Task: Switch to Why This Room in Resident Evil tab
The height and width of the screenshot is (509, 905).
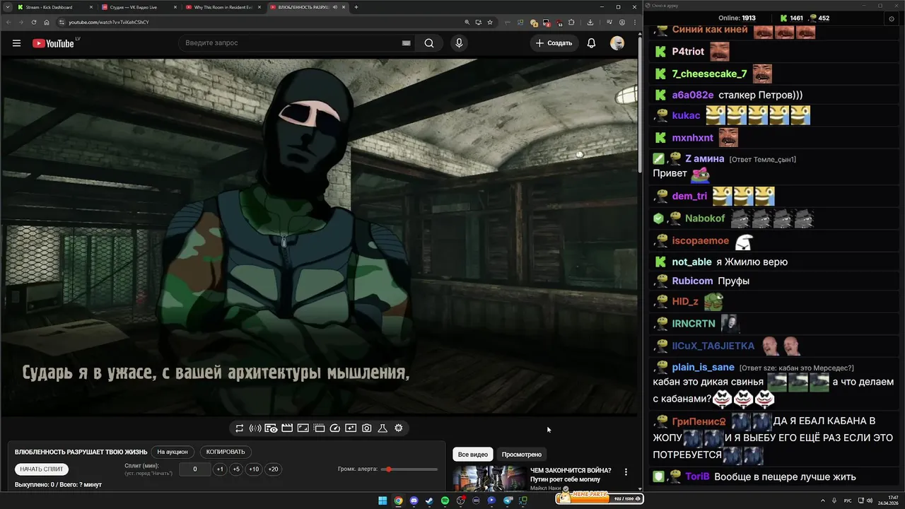Action: coord(221,7)
